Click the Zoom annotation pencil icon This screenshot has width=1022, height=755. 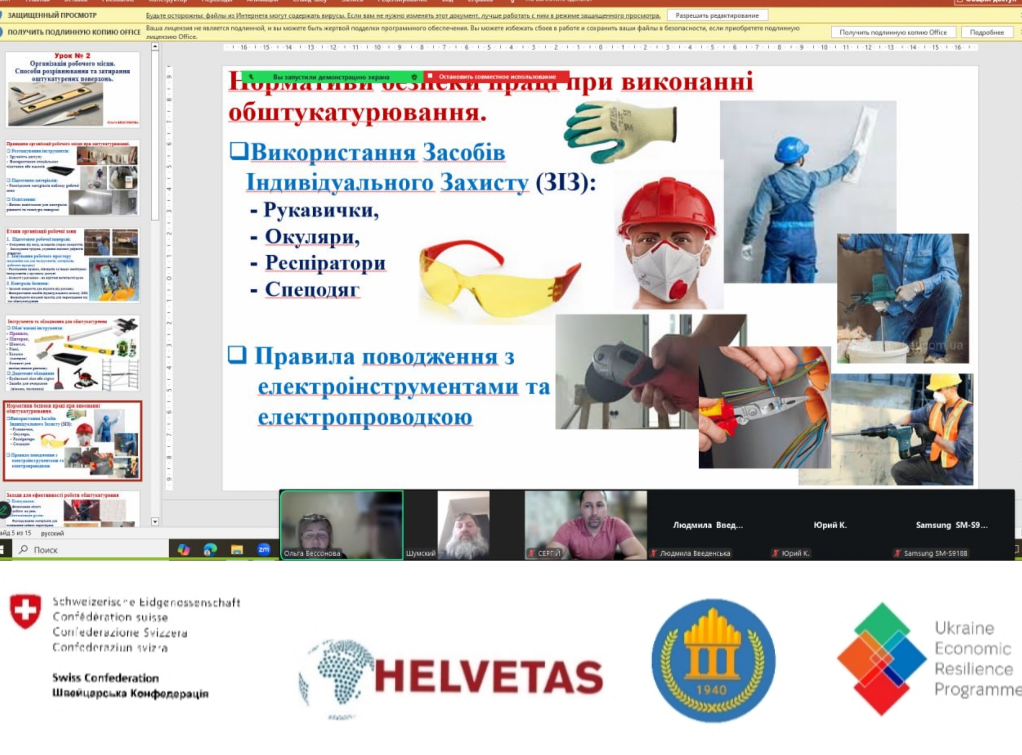click(x=3, y=509)
